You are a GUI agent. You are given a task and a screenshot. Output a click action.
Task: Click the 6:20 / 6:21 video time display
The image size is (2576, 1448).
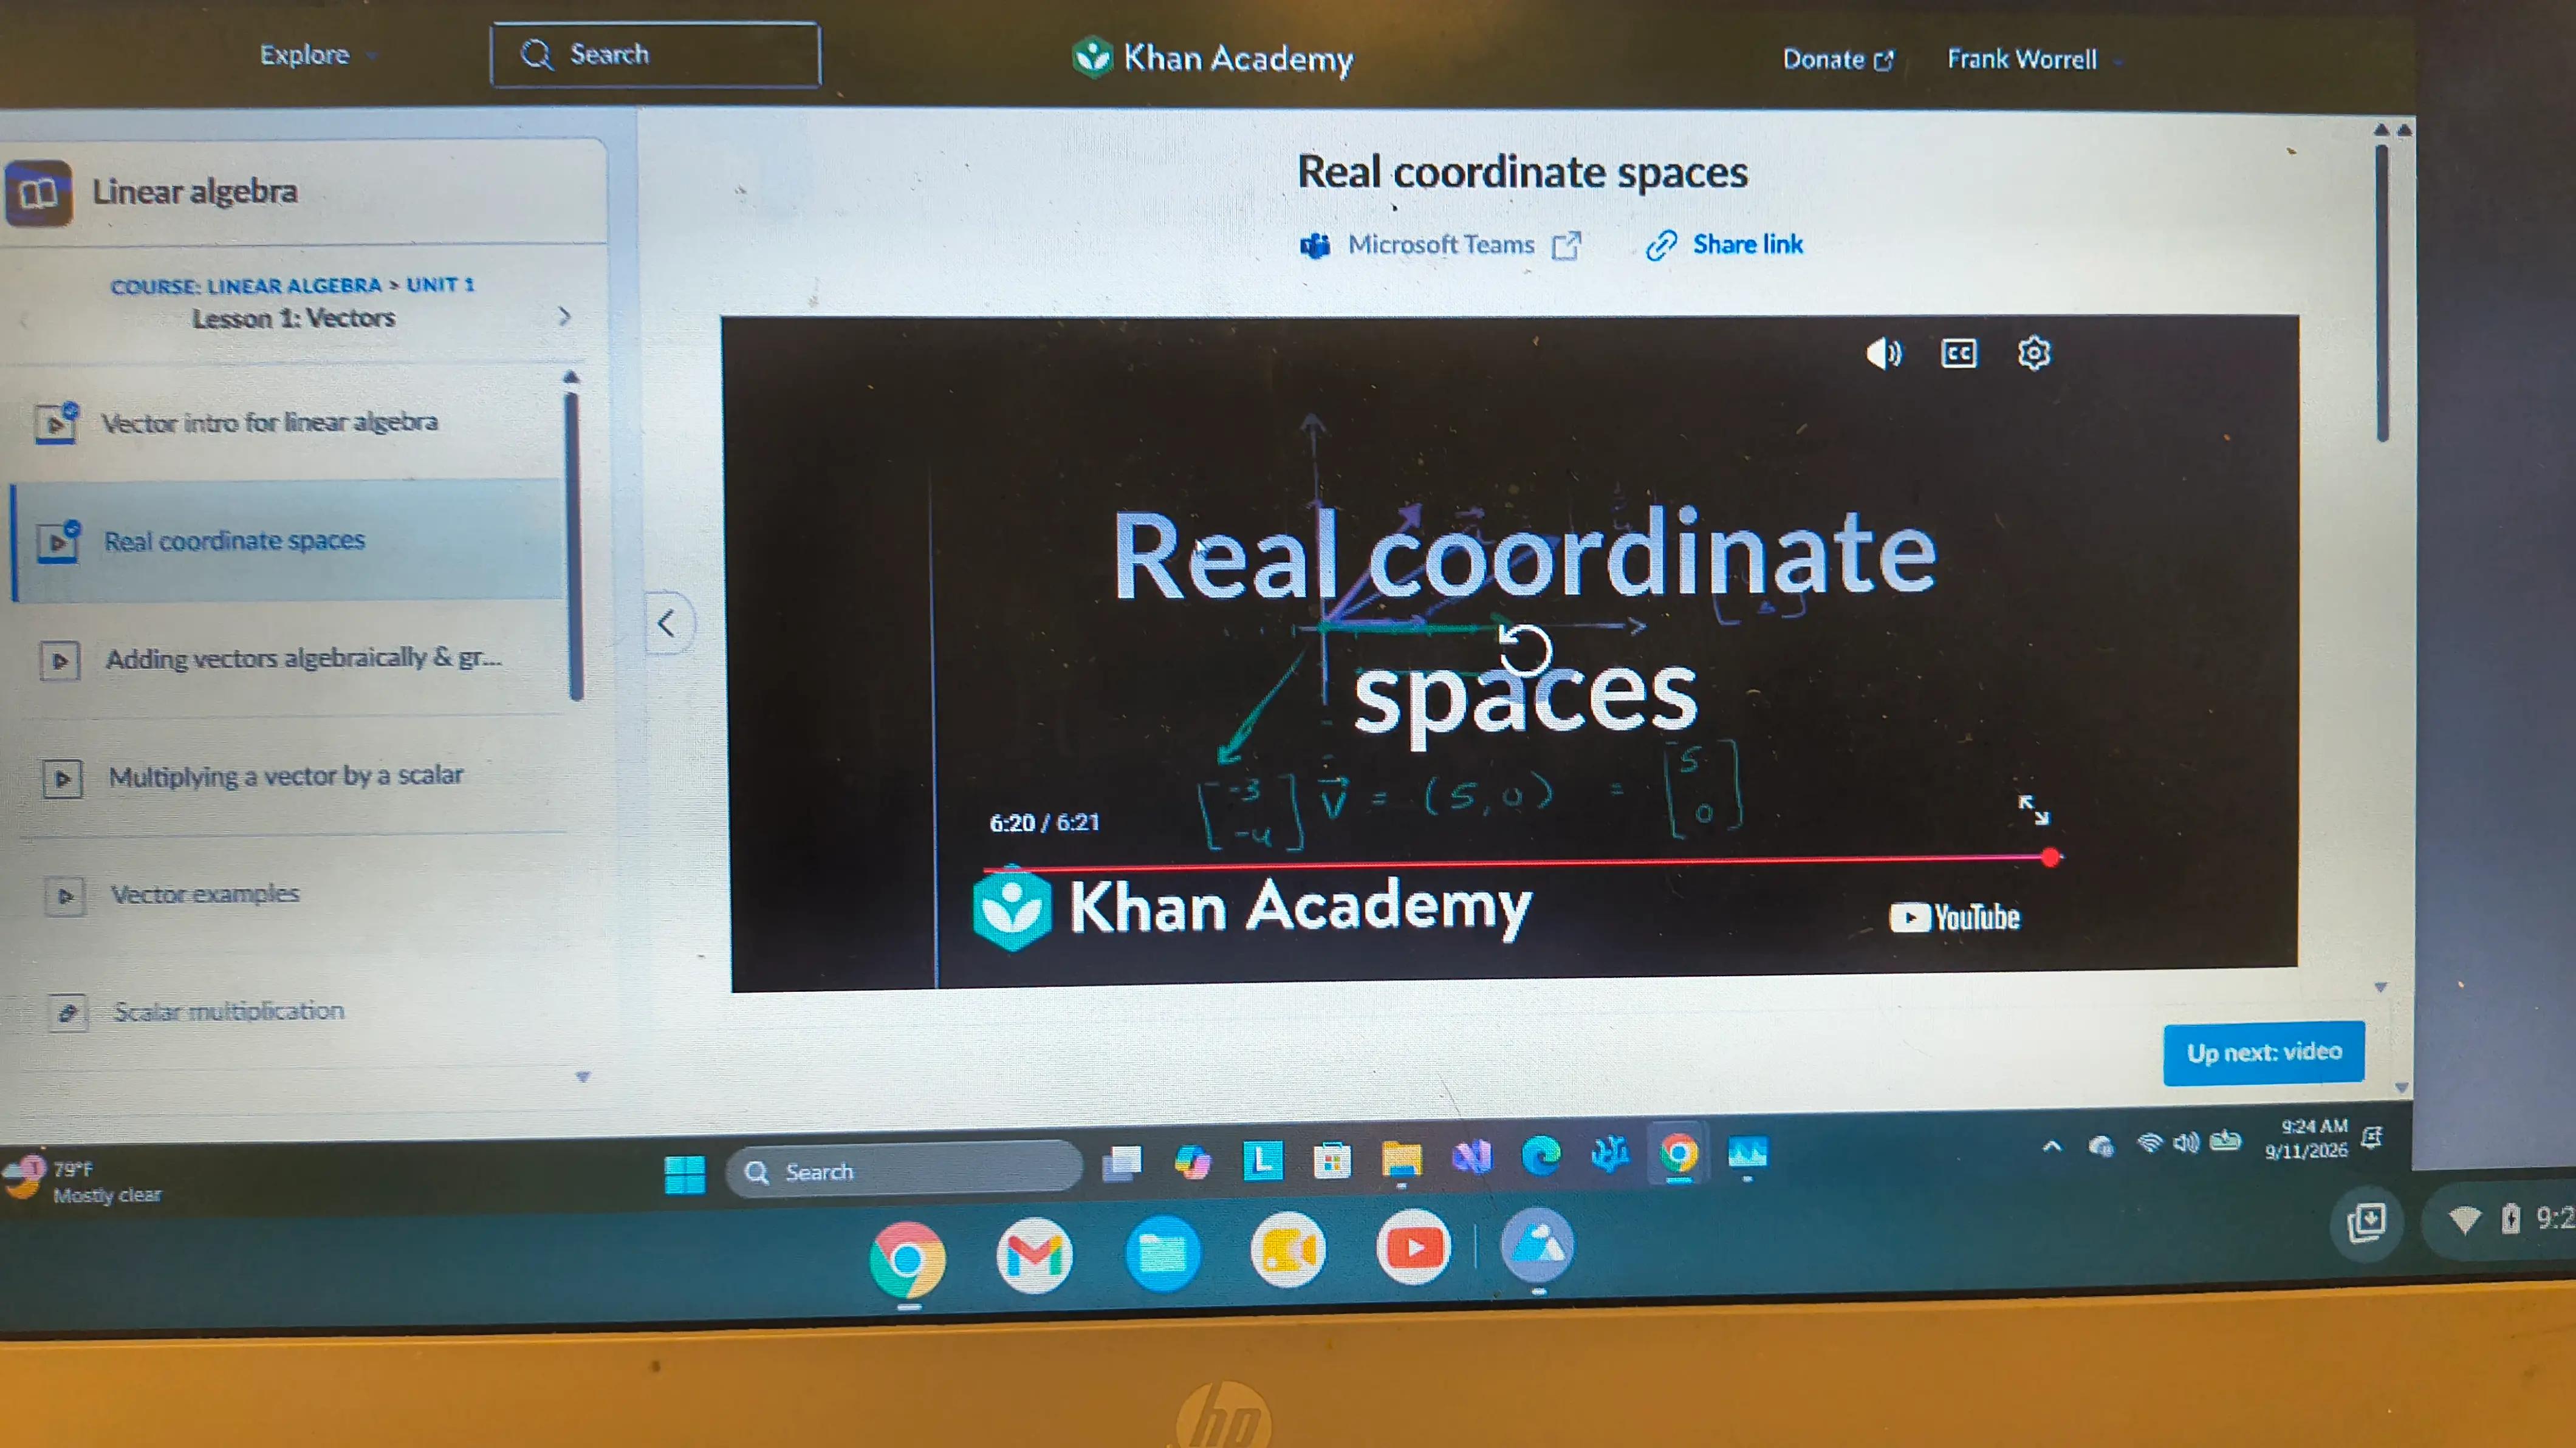point(1044,823)
